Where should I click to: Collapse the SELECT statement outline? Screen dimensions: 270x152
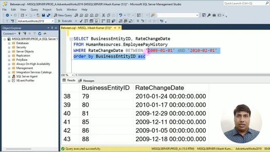[71, 39]
